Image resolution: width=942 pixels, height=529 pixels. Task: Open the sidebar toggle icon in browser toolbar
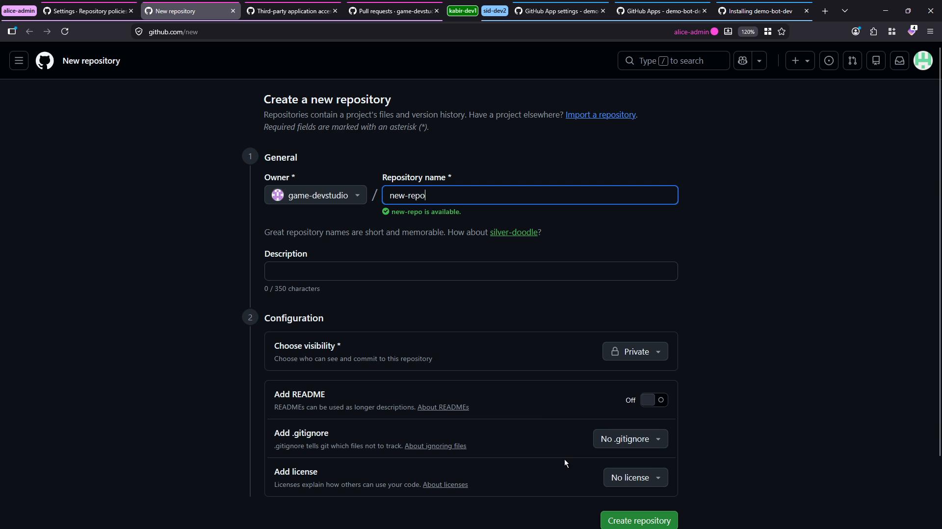click(x=12, y=31)
